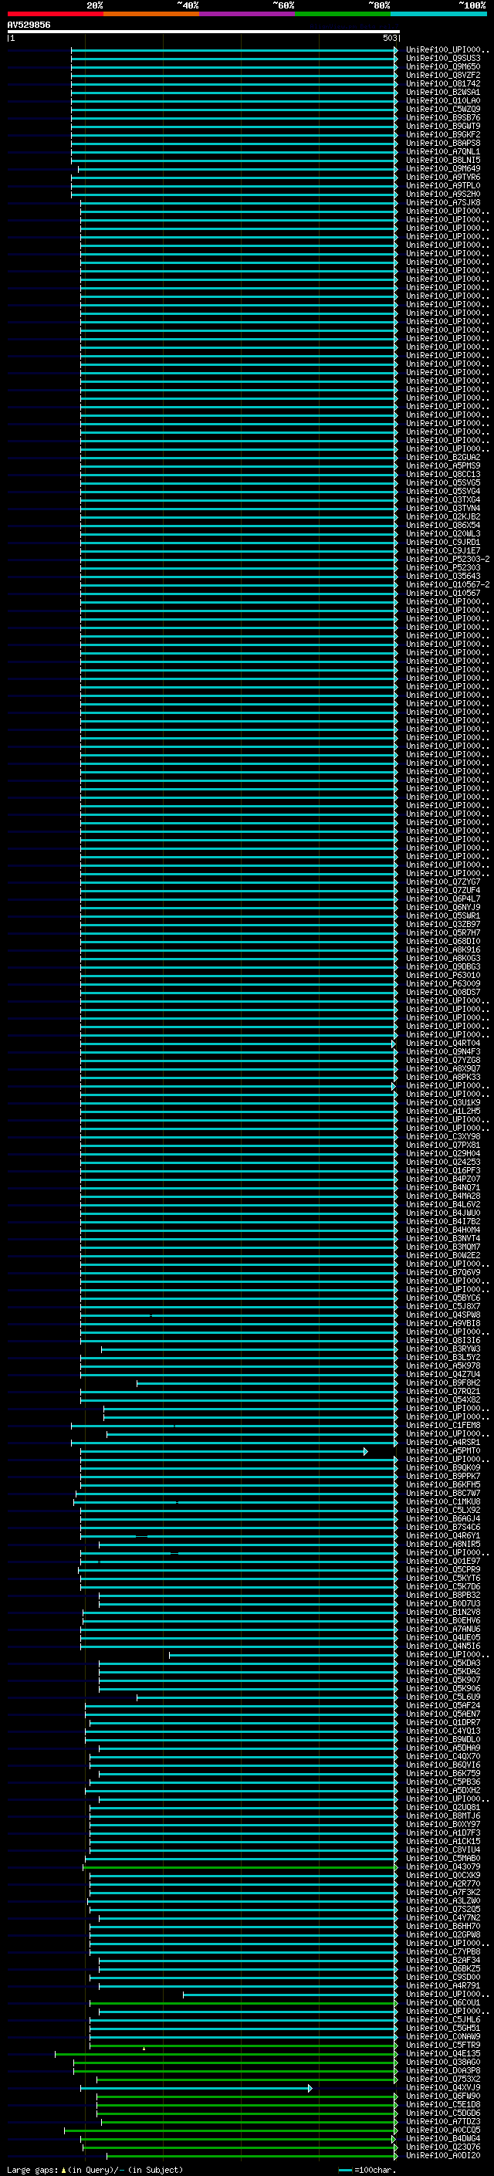The height and width of the screenshot is (2176, 494).
Task: Select hit label UniRef100_C5WZQ9
Action: (442, 109)
